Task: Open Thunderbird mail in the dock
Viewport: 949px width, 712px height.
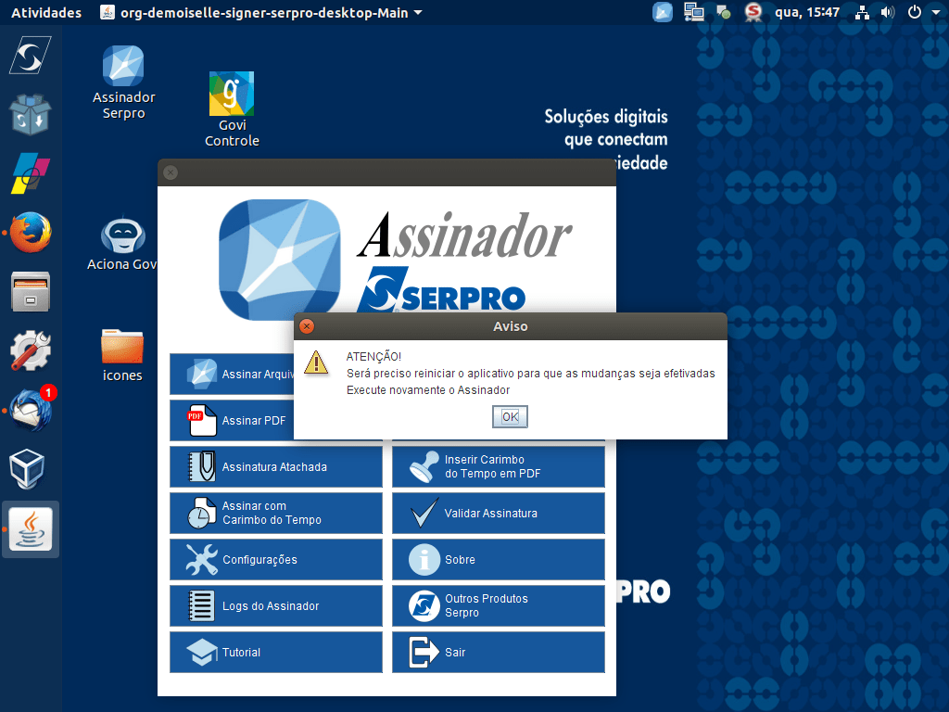Action: pos(31,411)
